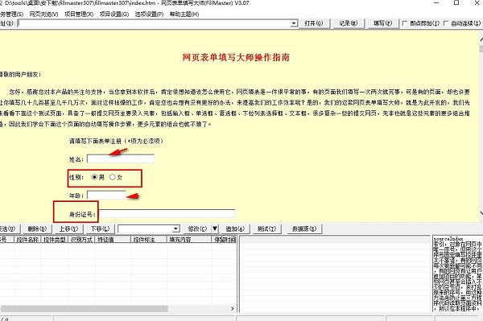
Task: Click into the 年龄 input field
Action: [x=106, y=195]
